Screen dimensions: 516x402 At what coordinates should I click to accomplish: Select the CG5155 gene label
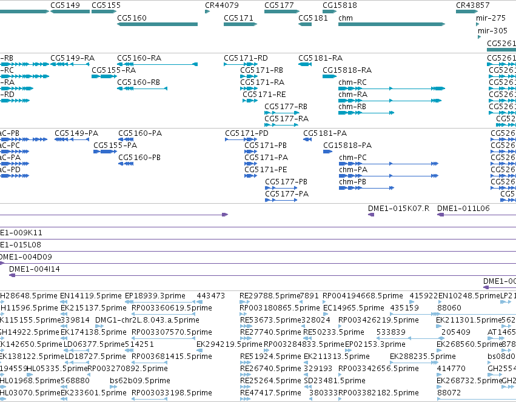(106, 5)
